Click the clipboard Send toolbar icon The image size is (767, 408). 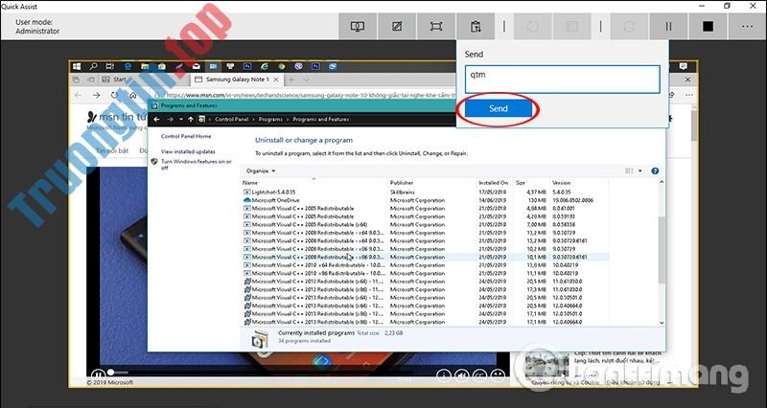pyautogui.click(x=476, y=26)
